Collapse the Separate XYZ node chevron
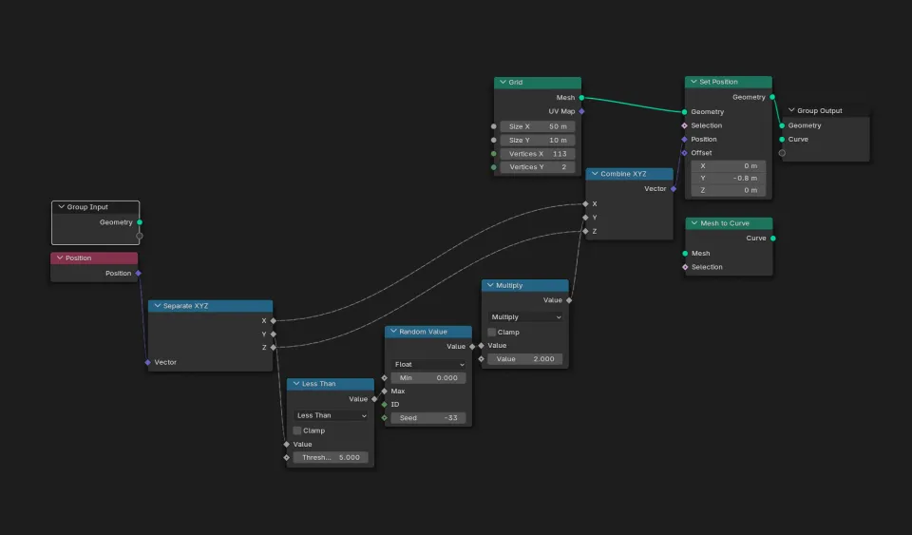The height and width of the screenshot is (535, 912). point(157,305)
